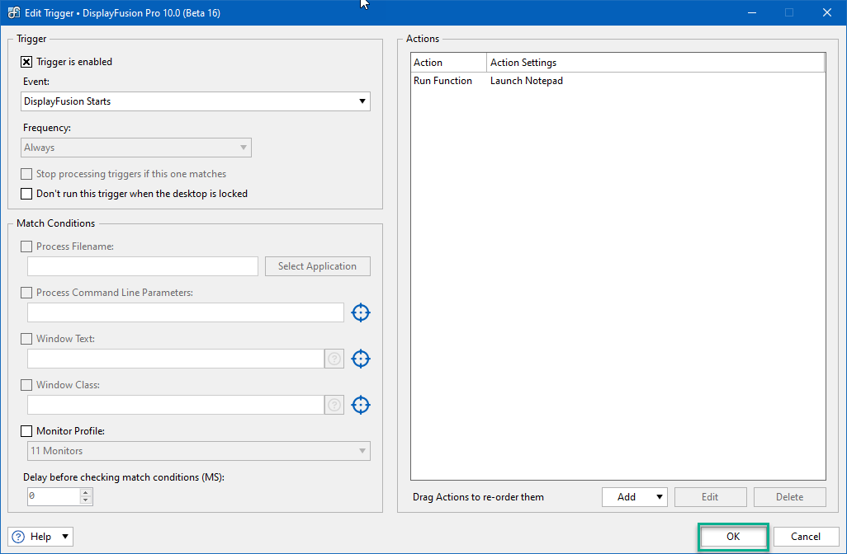847x554 pixels.
Task: Click the Process Command Line Parameters text field
Action: [185, 312]
